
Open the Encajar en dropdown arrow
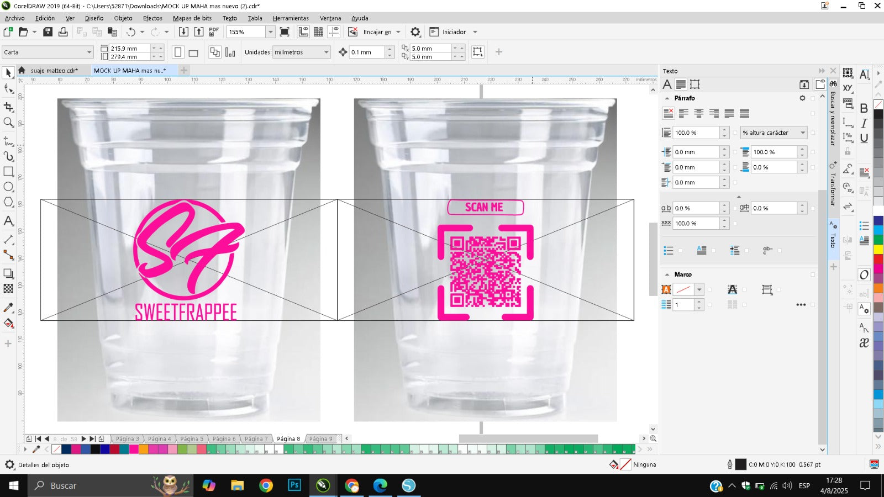[398, 32]
